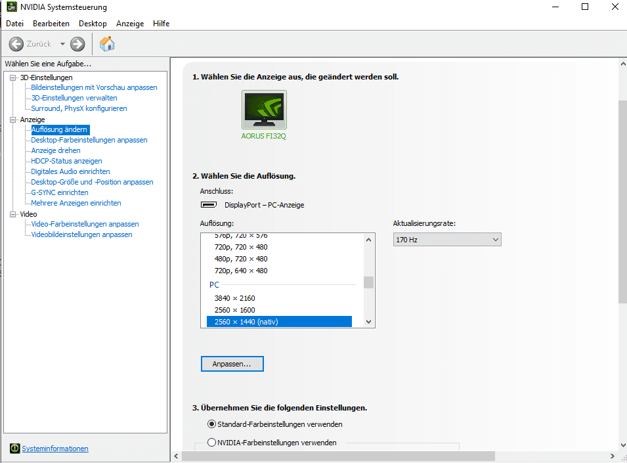Click the Anpassen... button
Image resolution: width=627 pixels, height=463 pixels.
pyautogui.click(x=232, y=364)
